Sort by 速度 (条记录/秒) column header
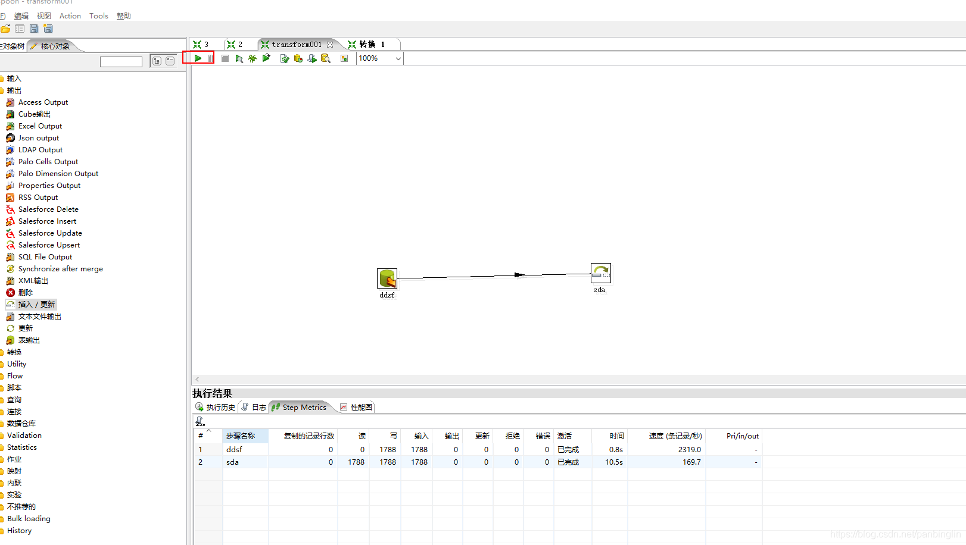The width and height of the screenshot is (966, 545). 666,436
